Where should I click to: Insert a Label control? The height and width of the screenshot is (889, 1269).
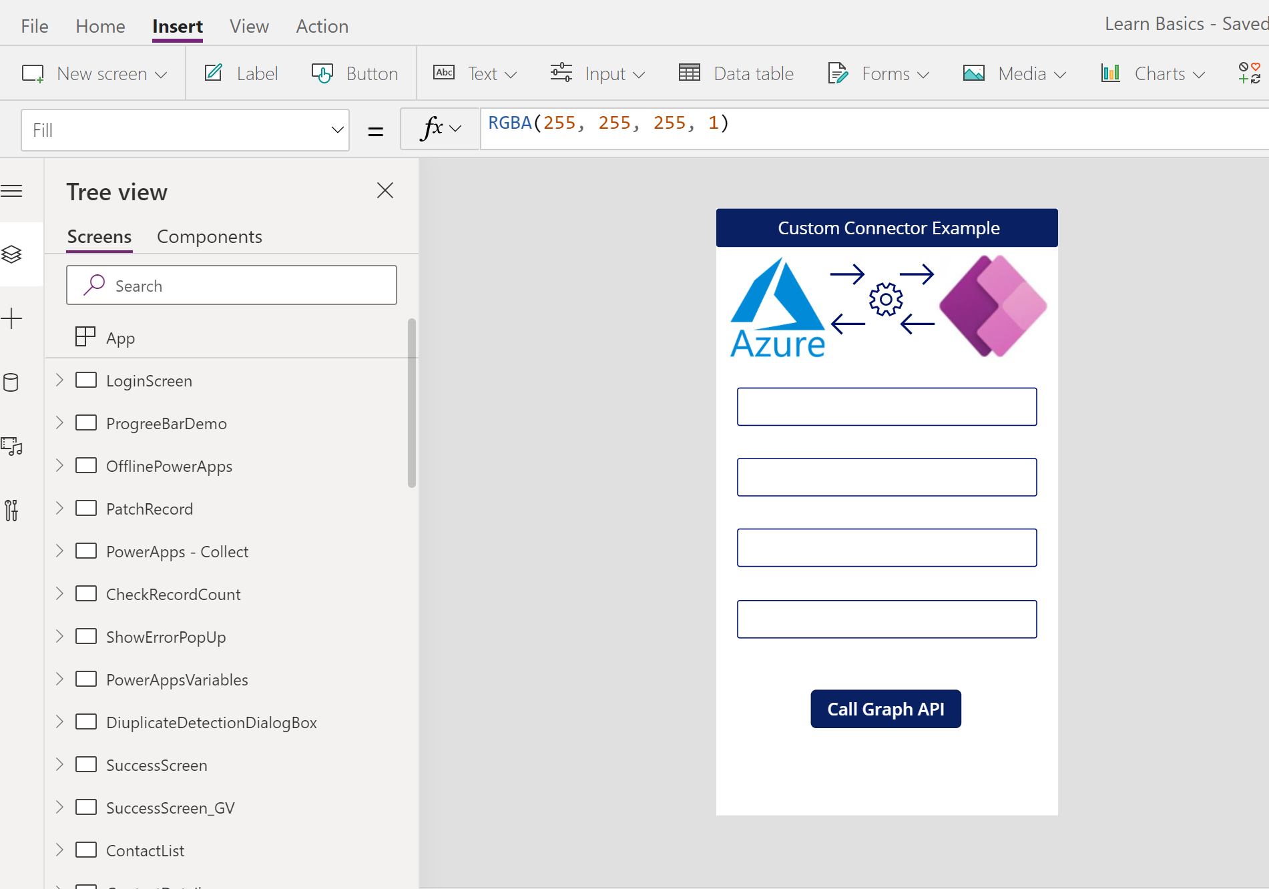[241, 73]
